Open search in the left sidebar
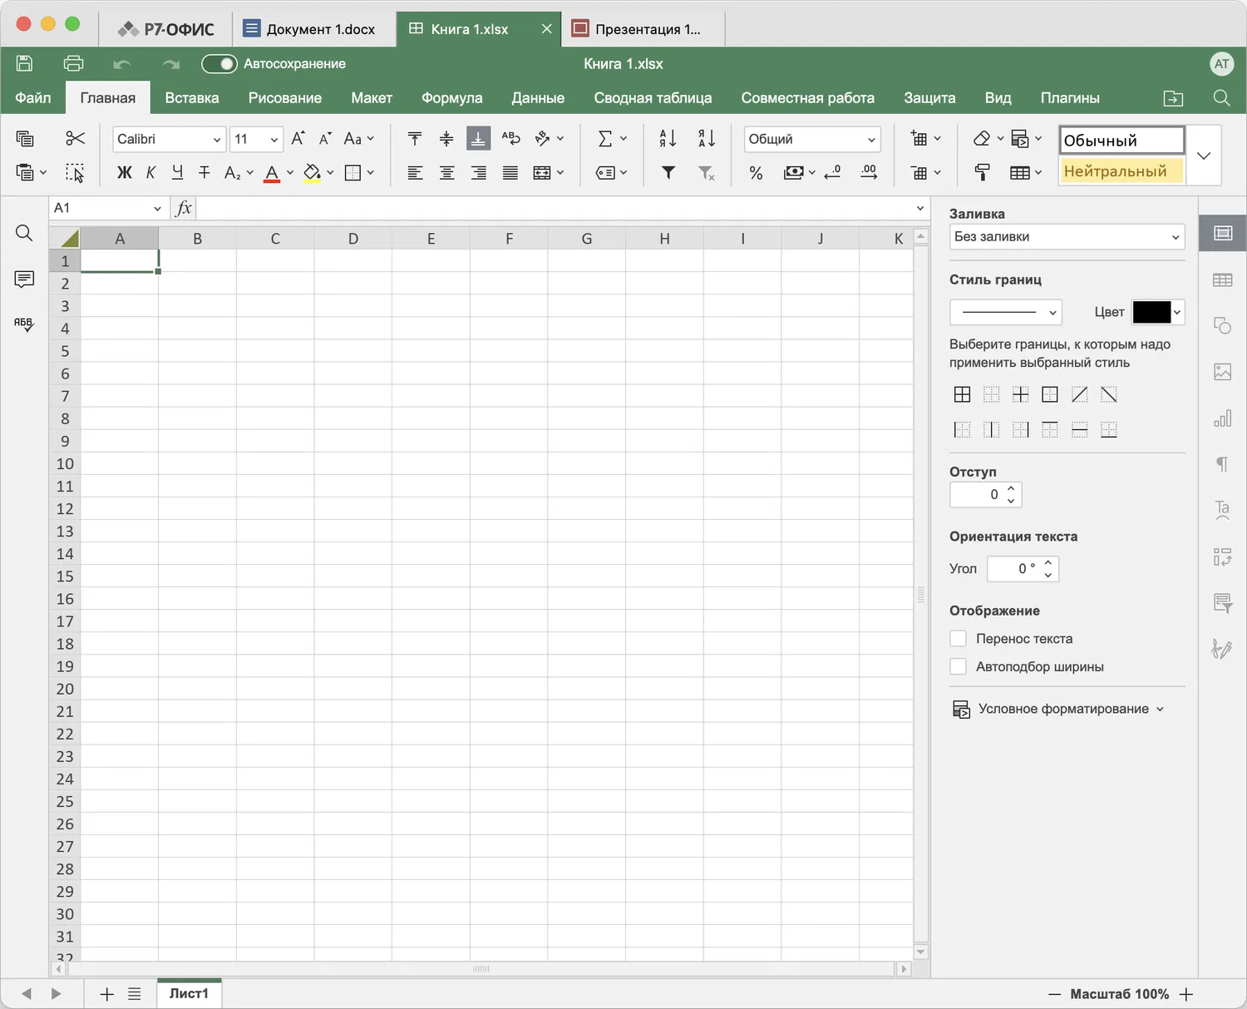1247x1009 pixels. [x=24, y=233]
